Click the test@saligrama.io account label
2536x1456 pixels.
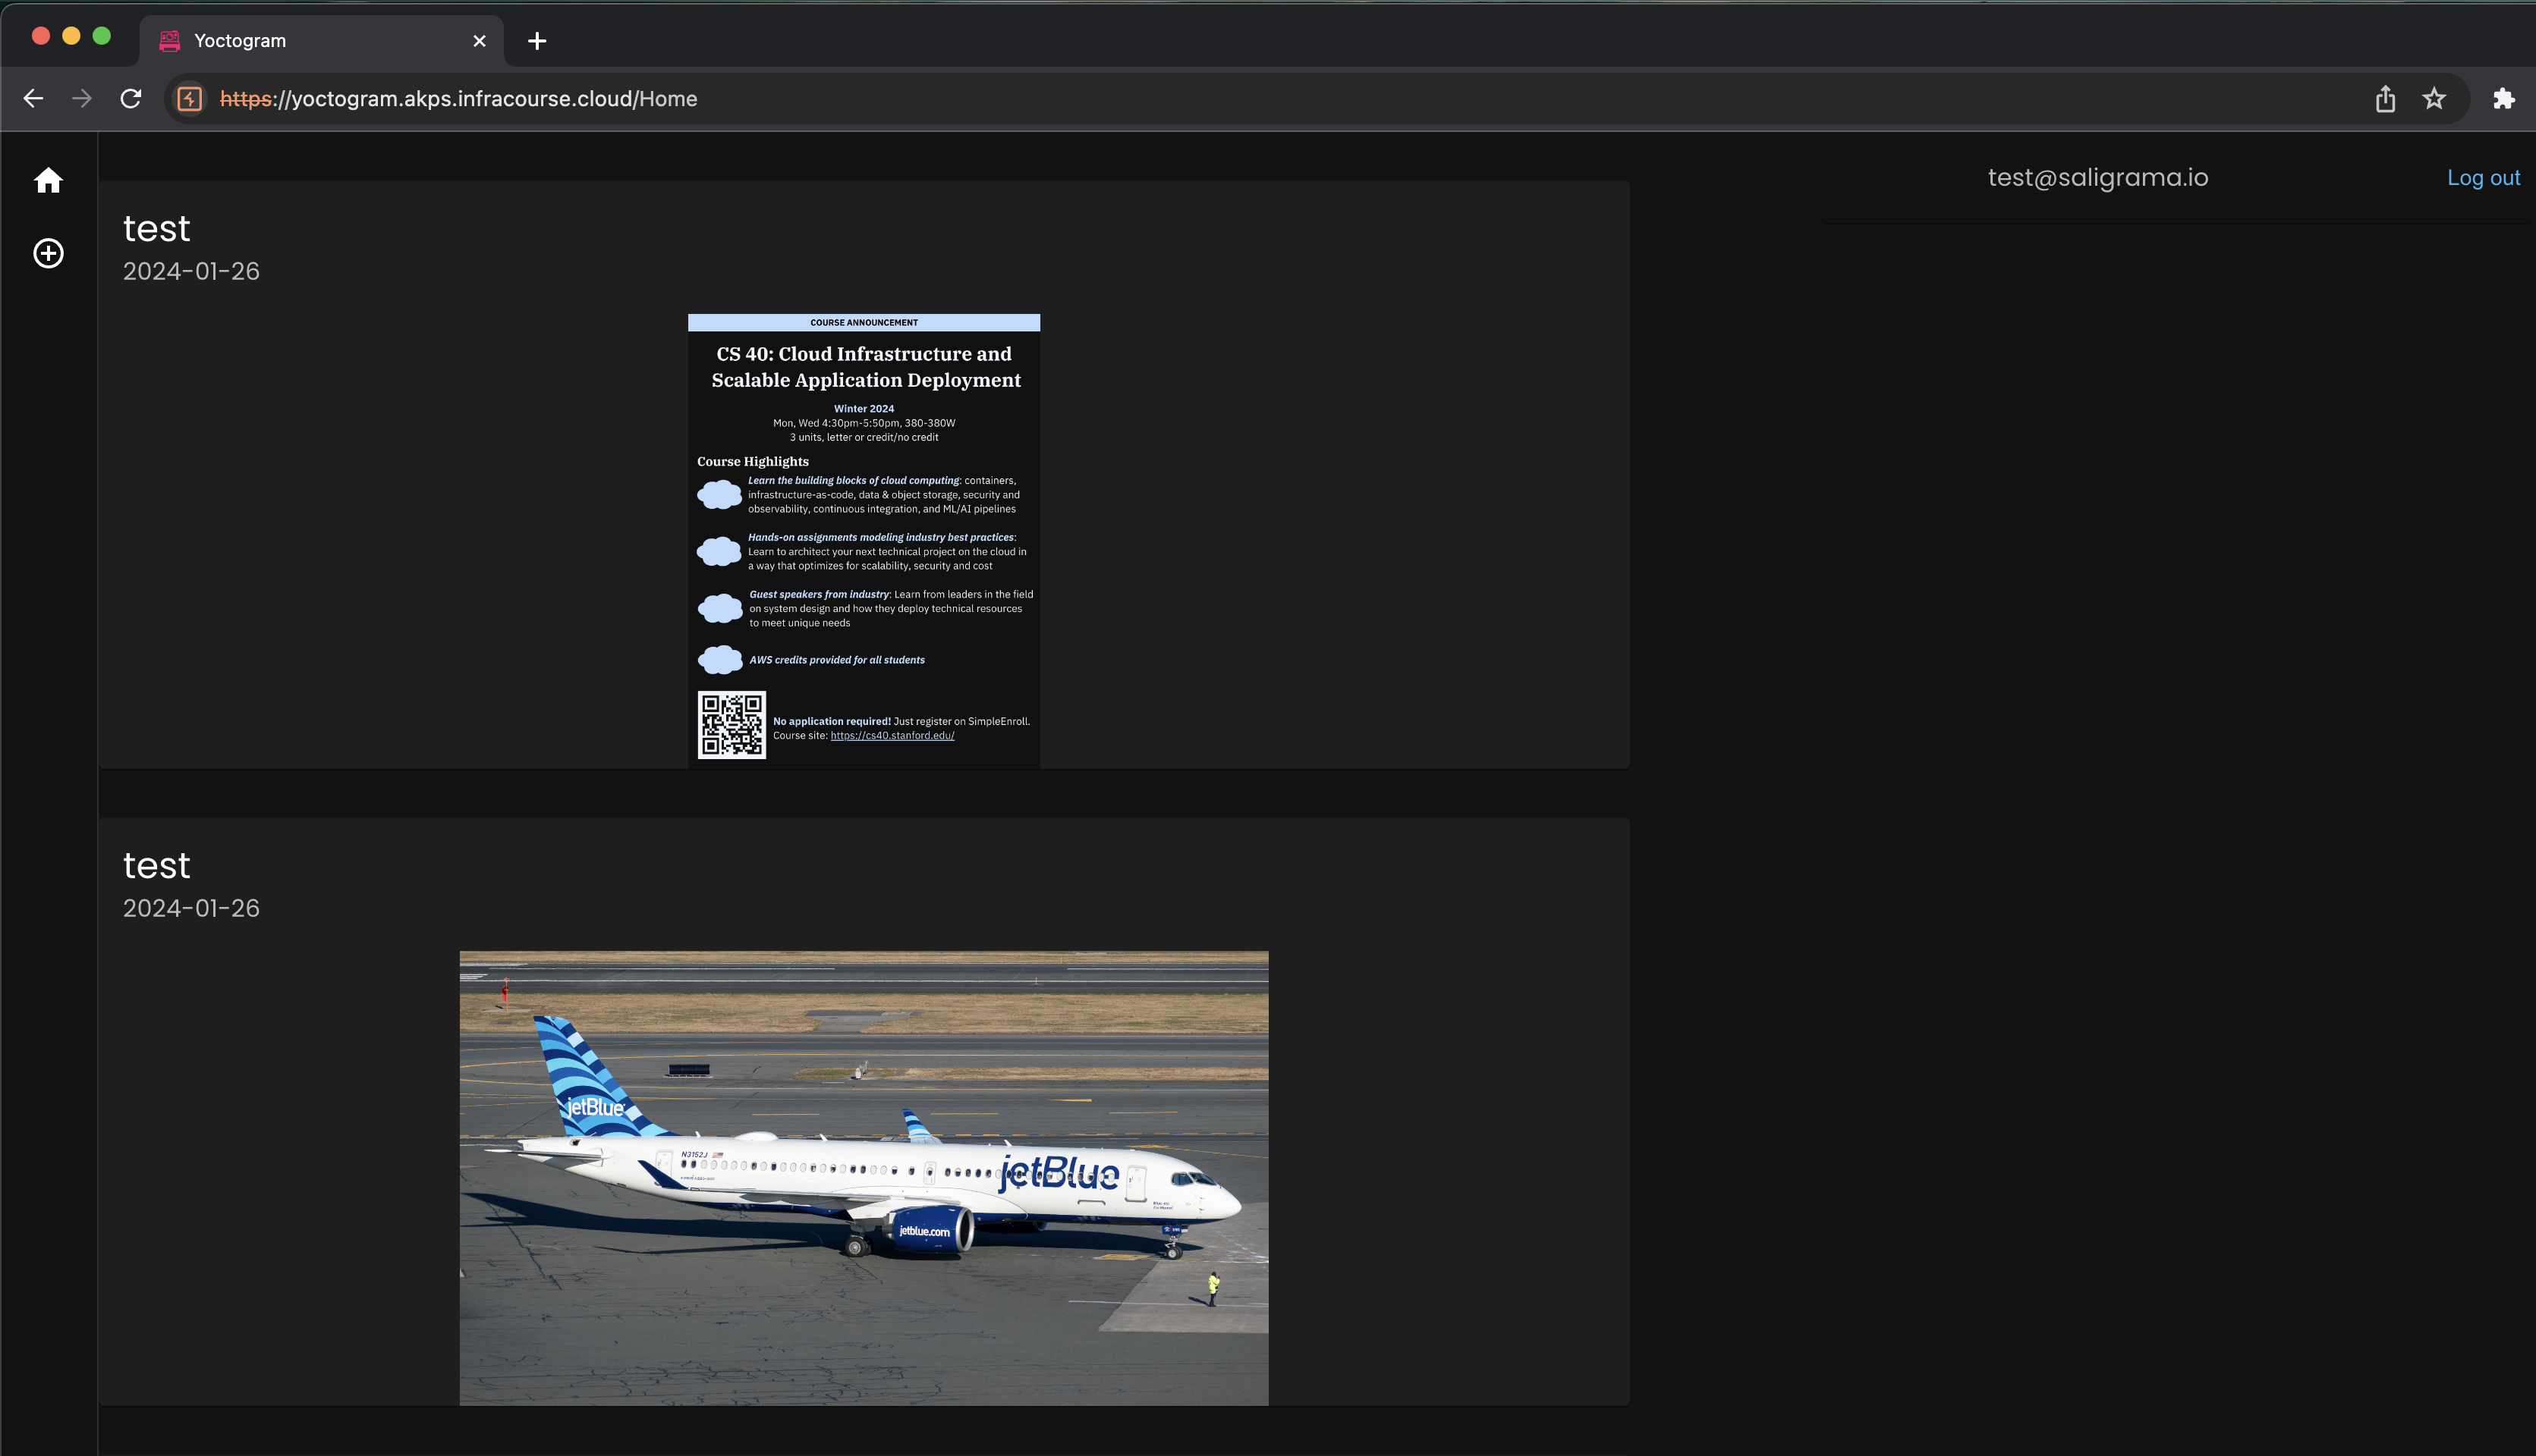pyautogui.click(x=2097, y=177)
